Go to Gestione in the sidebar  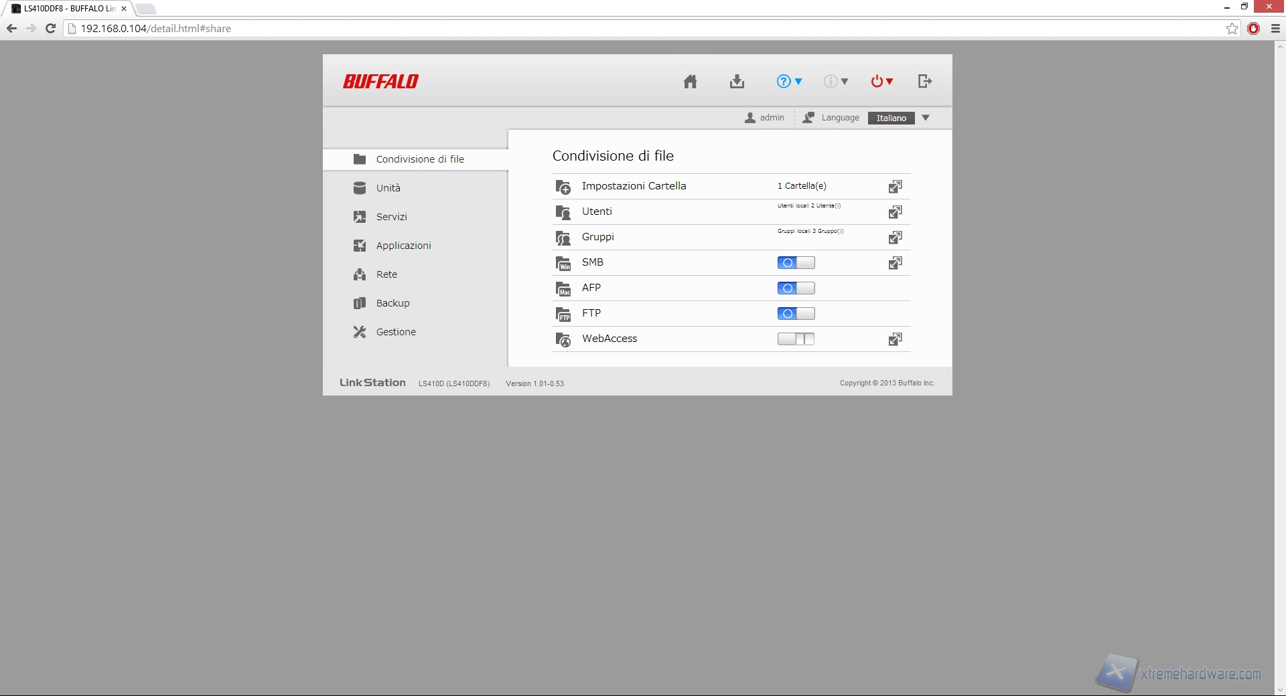point(395,332)
